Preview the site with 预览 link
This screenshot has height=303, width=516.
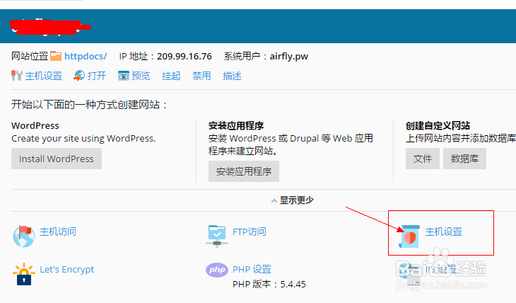(141, 76)
